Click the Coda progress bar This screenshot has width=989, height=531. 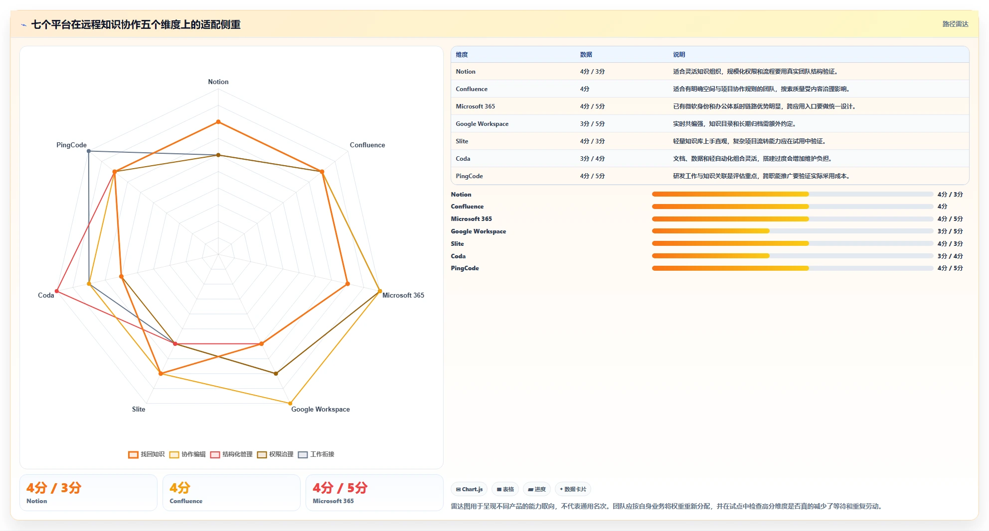pos(793,256)
